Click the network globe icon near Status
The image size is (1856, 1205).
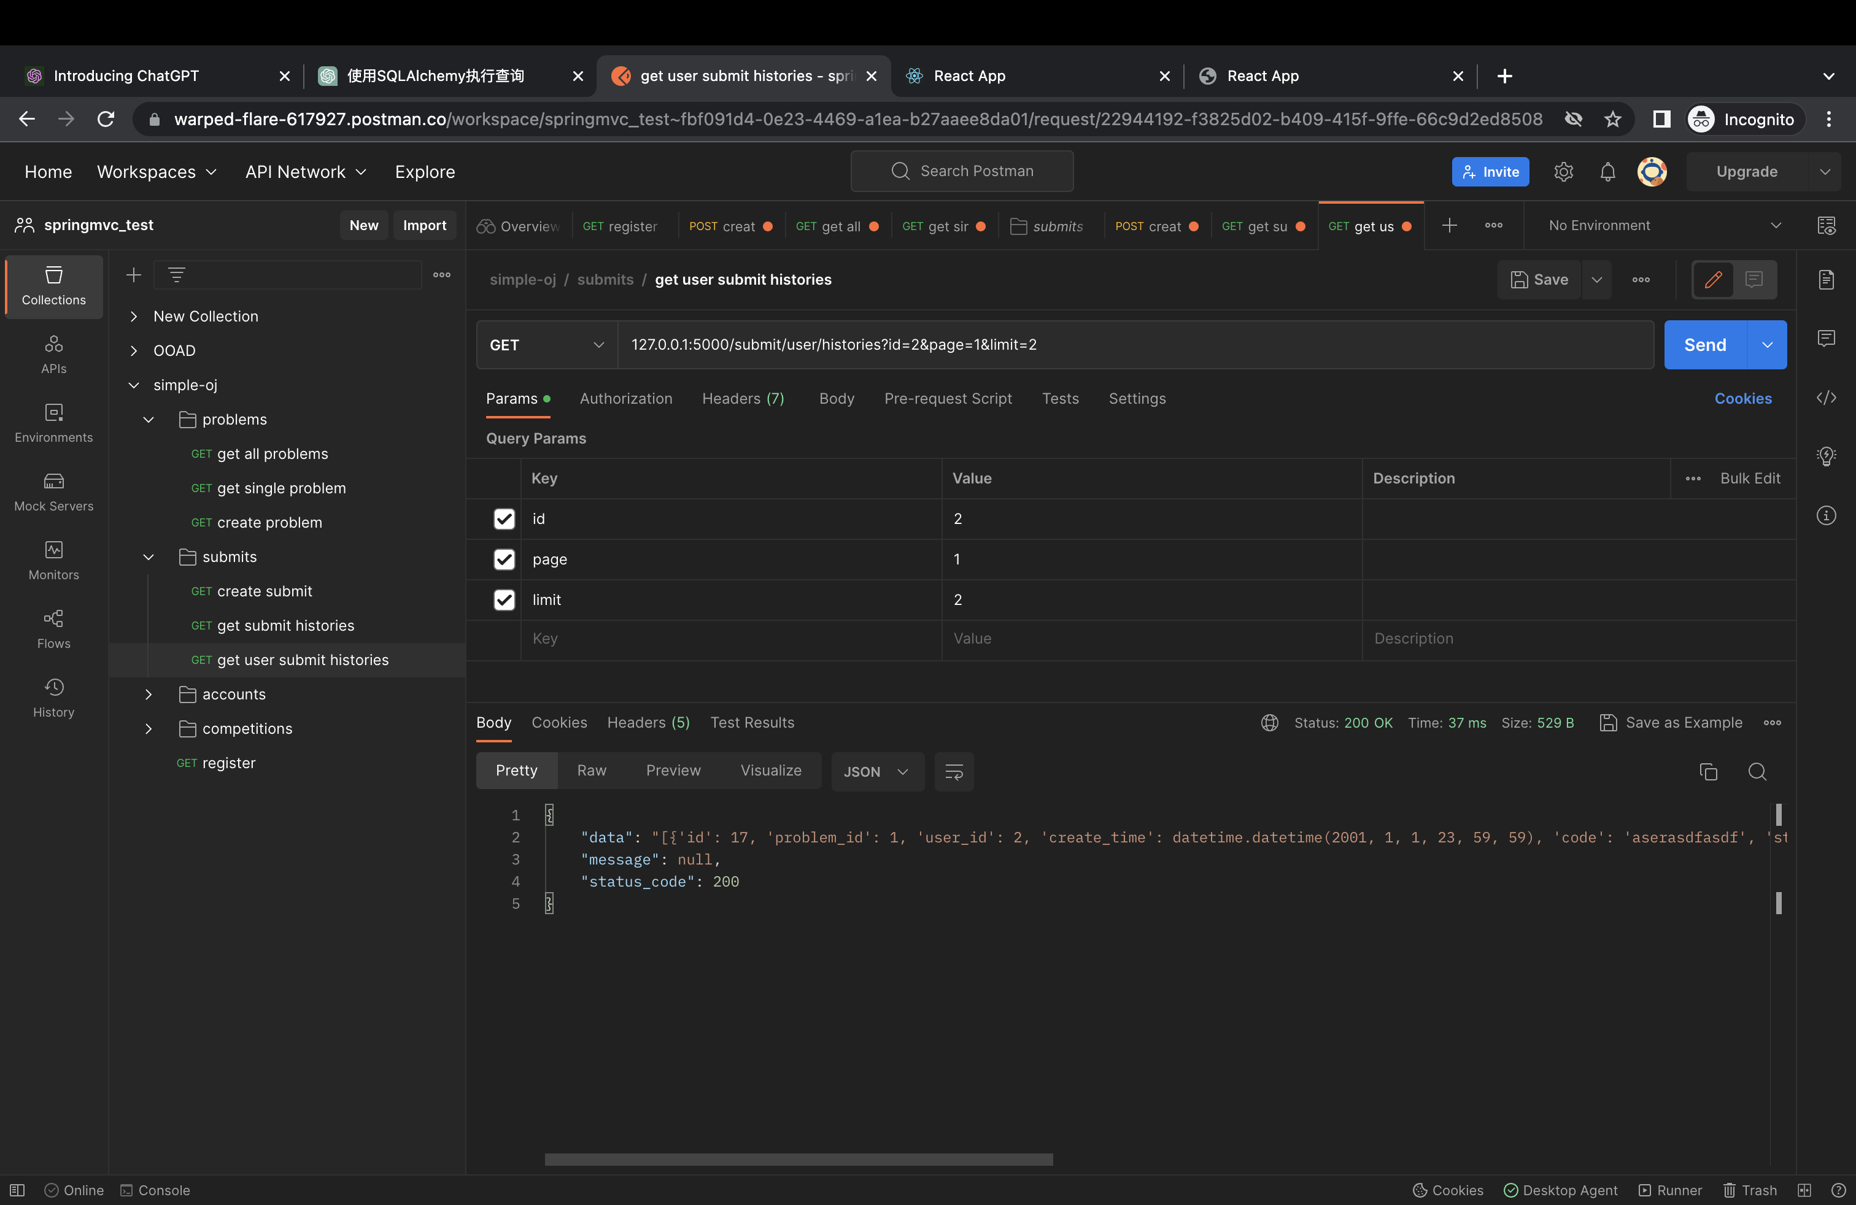1270,723
